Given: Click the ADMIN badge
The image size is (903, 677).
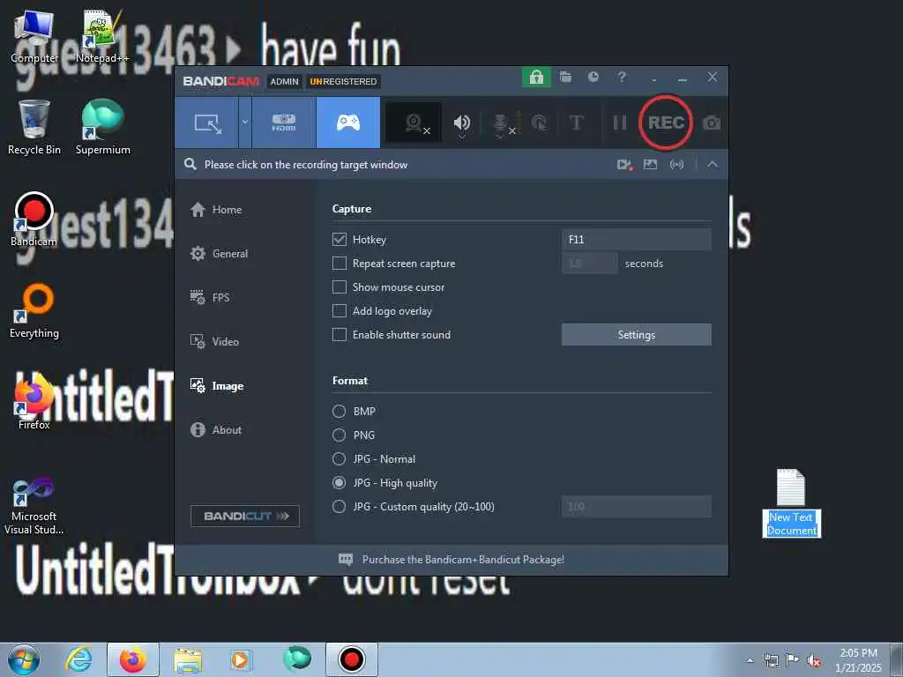Looking at the screenshot, I should 285,82.
